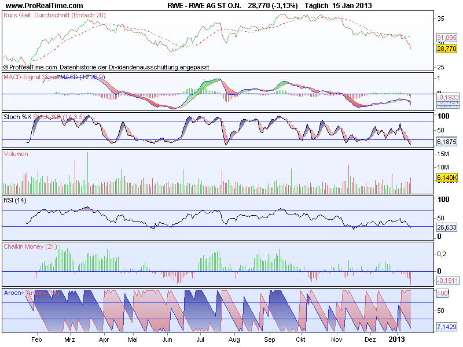Click the 2013 year label on time axis

tap(396, 339)
